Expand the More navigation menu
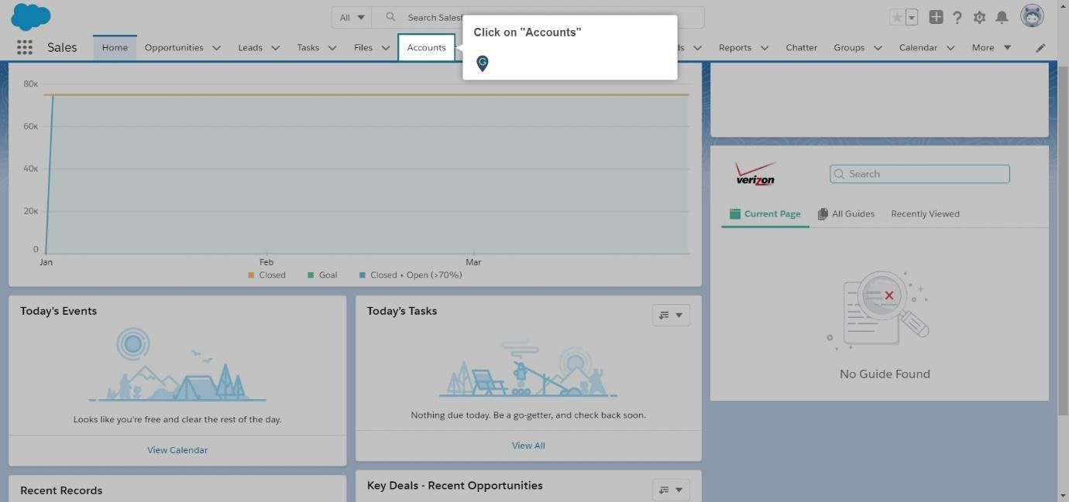The width and height of the screenshot is (1069, 502). click(992, 47)
